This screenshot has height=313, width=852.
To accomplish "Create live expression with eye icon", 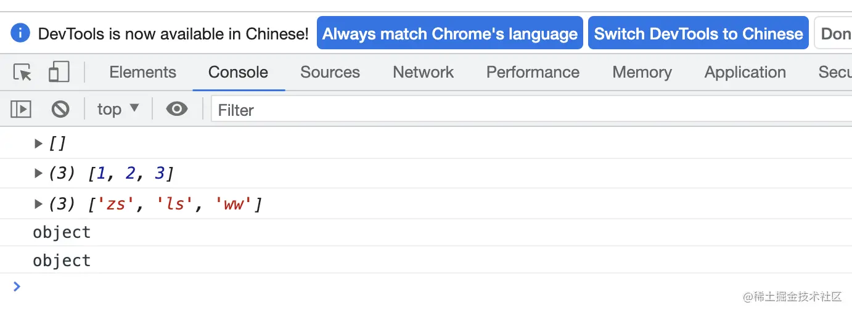I will [x=177, y=110].
